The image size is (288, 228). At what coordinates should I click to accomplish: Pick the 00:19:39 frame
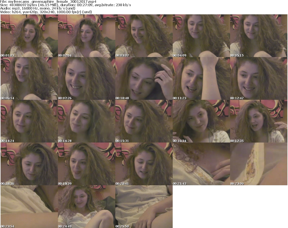point(87,164)
